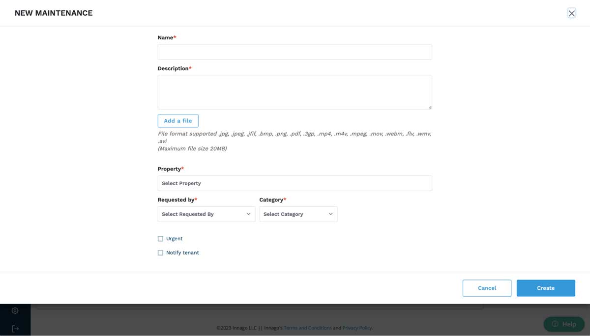Screen dimensions: 590x336
Task: Click the Select Category chevron arrow
Action: tap(331, 214)
